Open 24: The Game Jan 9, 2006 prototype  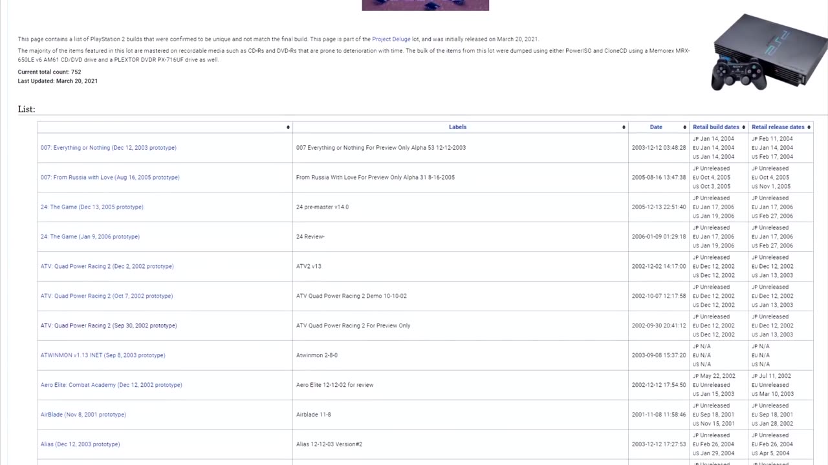pyautogui.click(x=90, y=237)
